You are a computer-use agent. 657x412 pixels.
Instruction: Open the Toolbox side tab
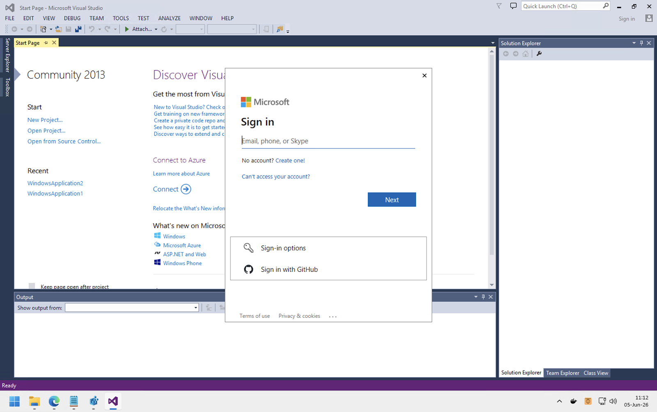7,87
